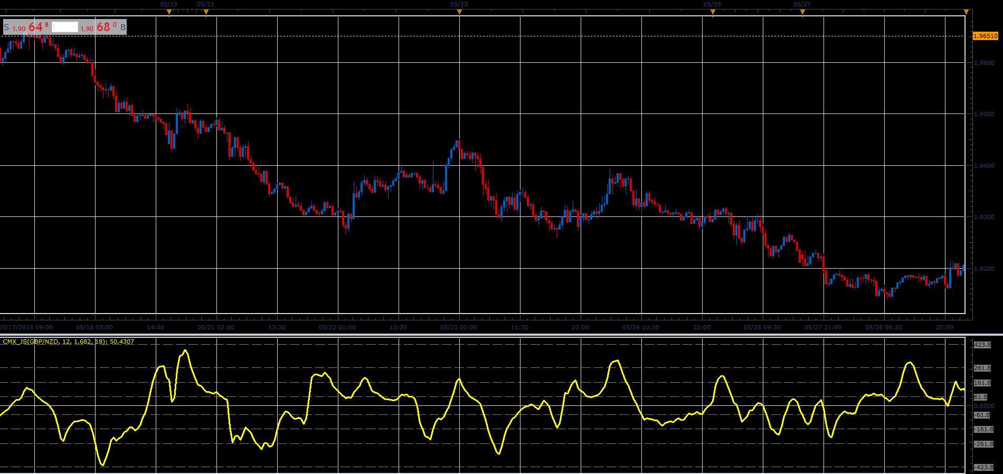Click the 05/19 orange date marker triangle
This screenshot has width=1003, height=474.
[169, 12]
